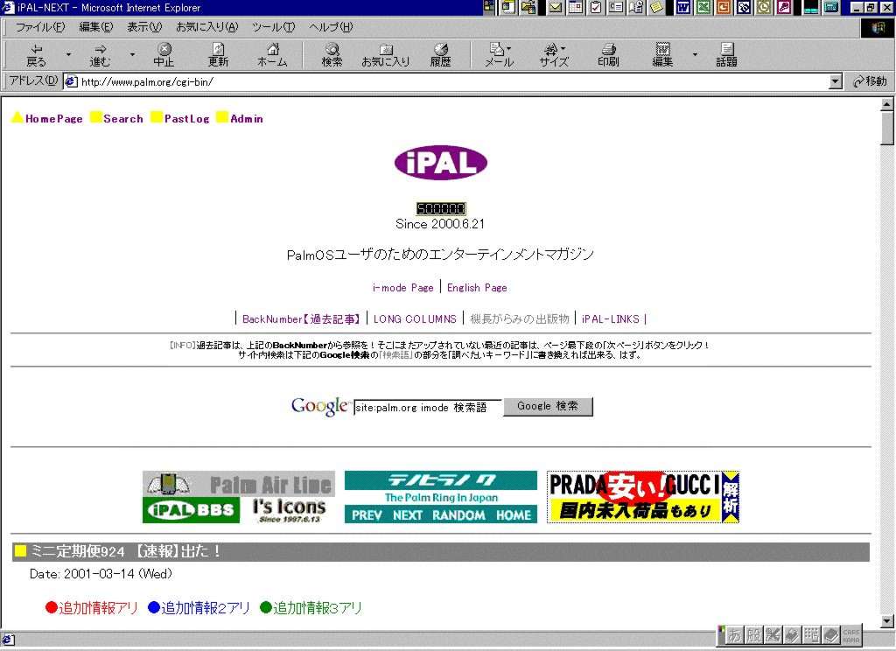This screenshot has width=896, height=651.
Task: Open the Search (検索) toolbar pane
Action: pyautogui.click(x=332, y=55)
